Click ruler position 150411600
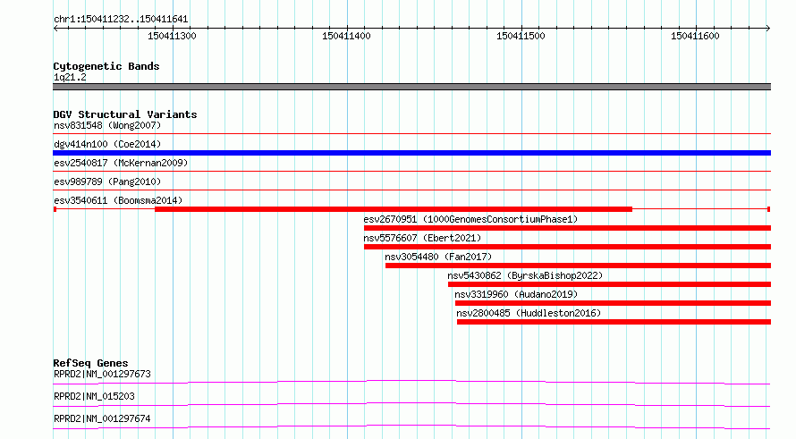 coord(695,36)
